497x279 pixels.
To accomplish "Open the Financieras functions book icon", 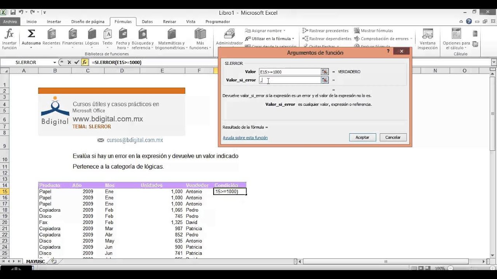I will tap(73, 34).
